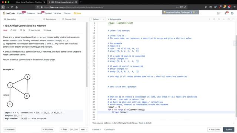Click the browser forward arrow
The height and width of the screenshot is (133, 237).
(x=7, y=7)
